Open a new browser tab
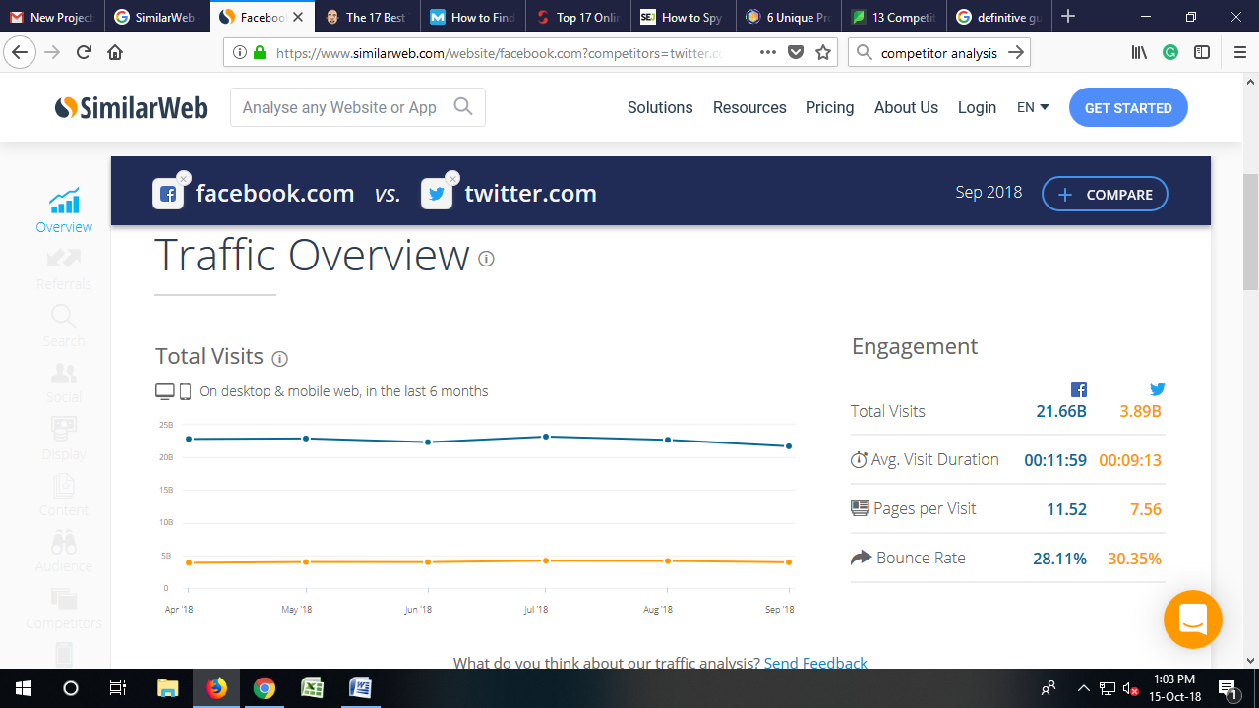This screenshot has height=708, width=1259. click(x=1068, y=17)
